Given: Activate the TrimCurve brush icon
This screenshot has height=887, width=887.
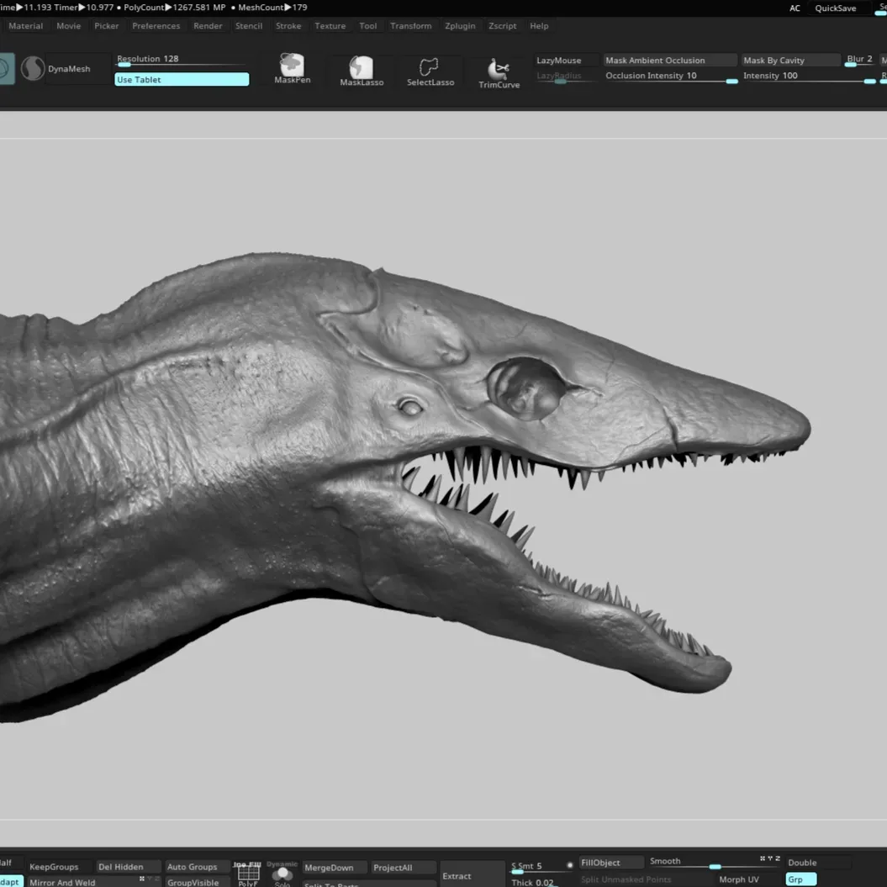Looking at the screenshot, I should (x=499, y=70).
